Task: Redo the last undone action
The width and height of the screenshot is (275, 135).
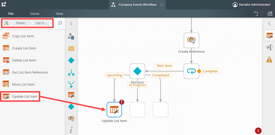Action: pos(263,14)
